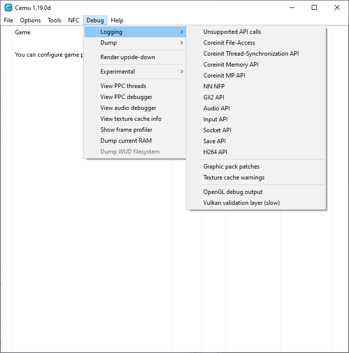Toggle OpenGL debug output
Screen dimensions: 349x353
[256, 192]
